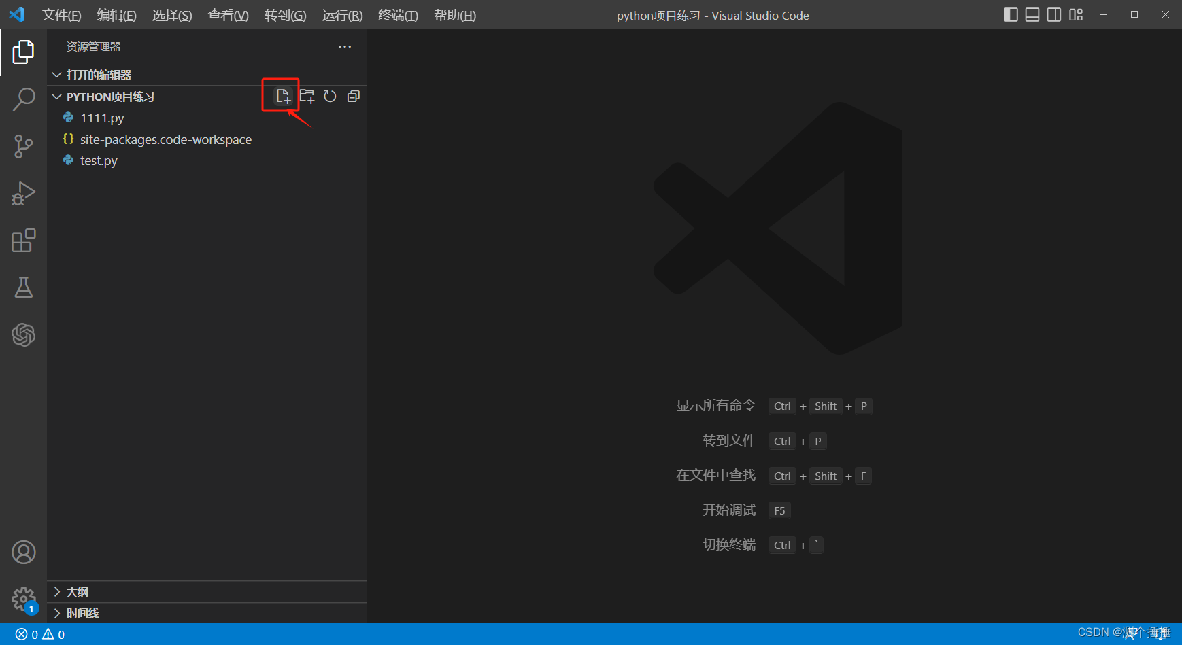Open the Explorer view in activity bar
The width and height of the screenshot is (1182, 645).
pyautogui.click(x=23, y=52)
